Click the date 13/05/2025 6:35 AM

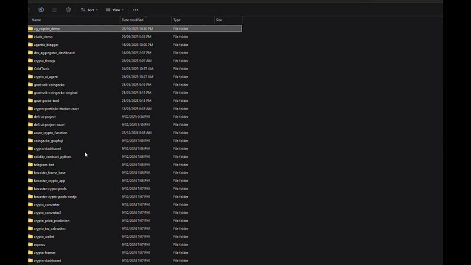coord(137,109)
